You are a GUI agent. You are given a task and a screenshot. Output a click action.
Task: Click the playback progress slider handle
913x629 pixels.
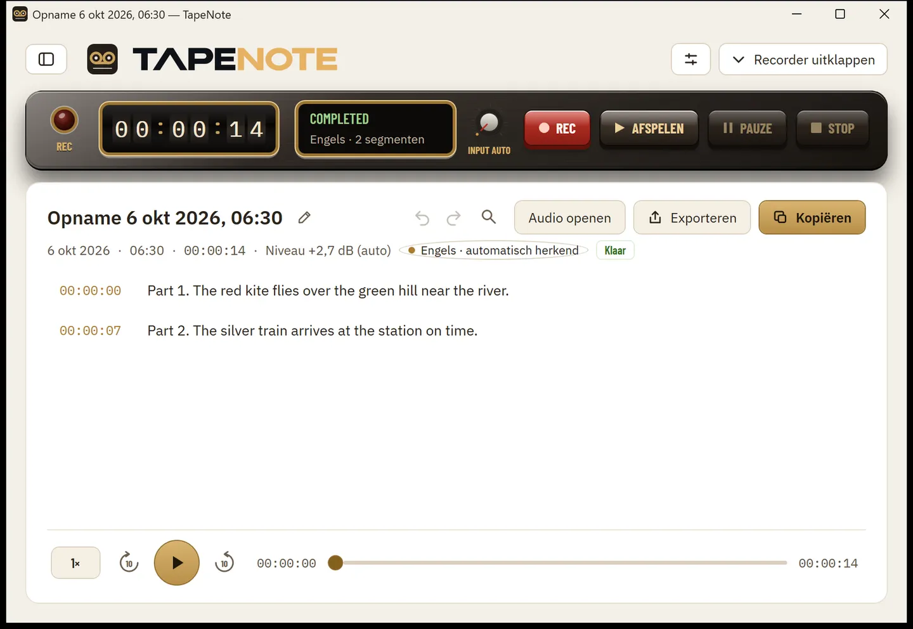[x=335, y=562]
